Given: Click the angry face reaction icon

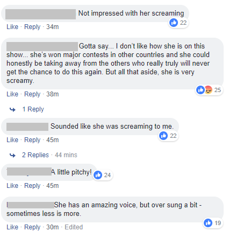Looking at the screenshot, I should 208,90.
